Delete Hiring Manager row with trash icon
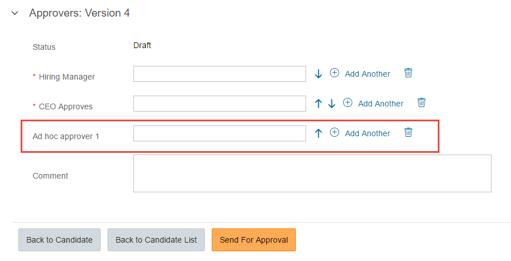The image size is (511, 261). 409,73
